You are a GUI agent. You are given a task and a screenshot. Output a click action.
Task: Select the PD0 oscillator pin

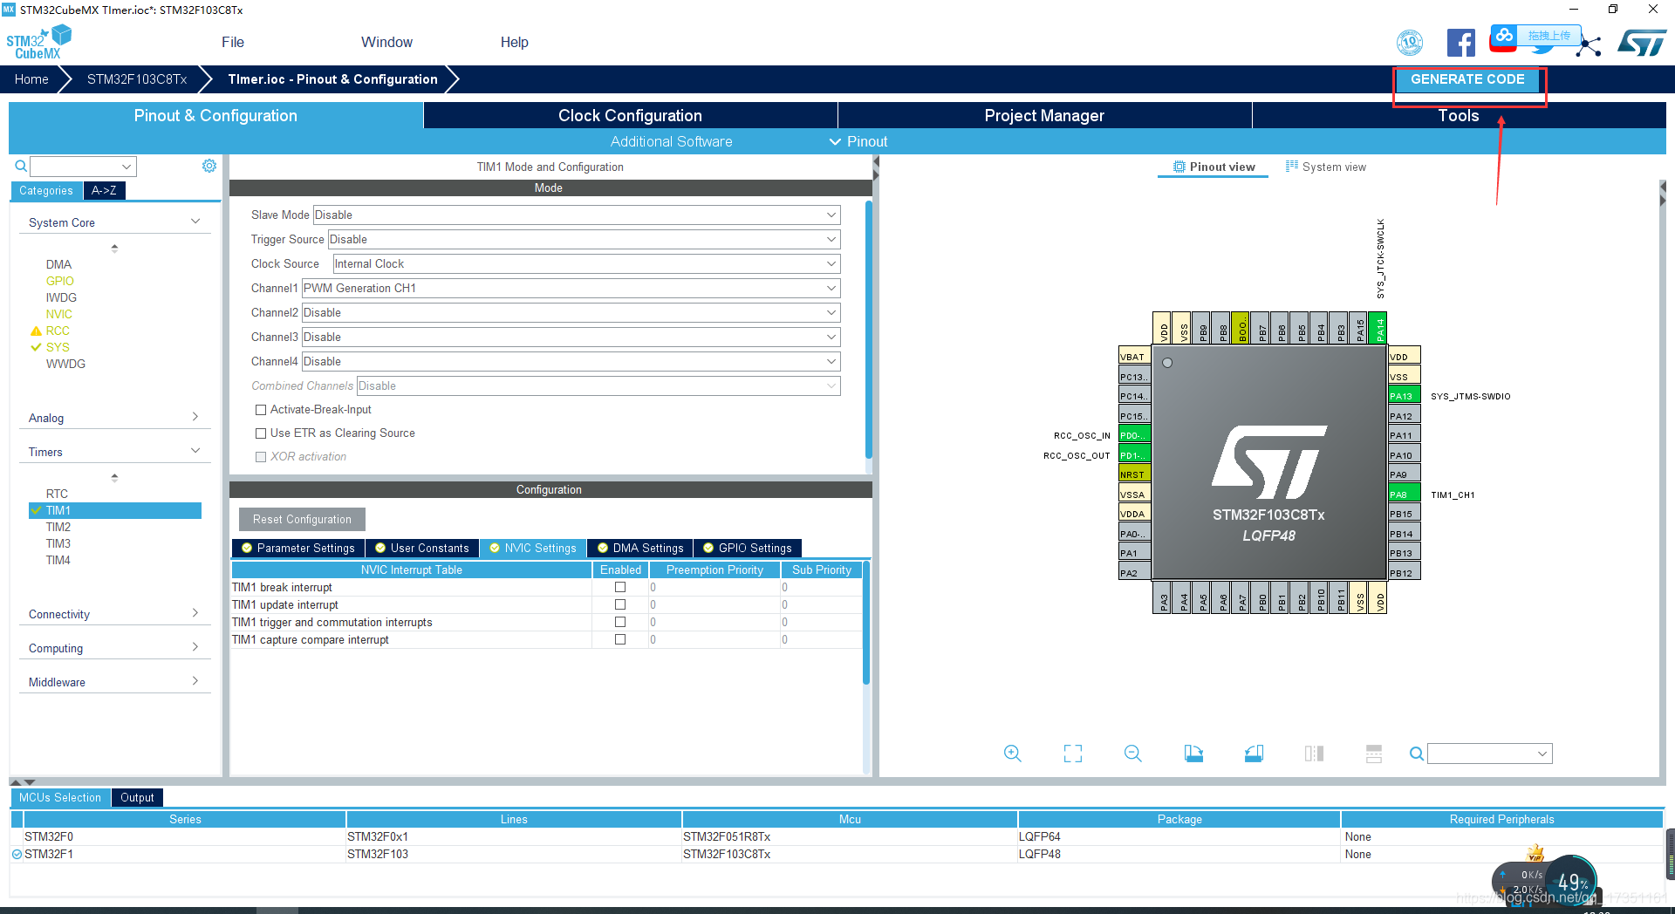pos(1134,434)
